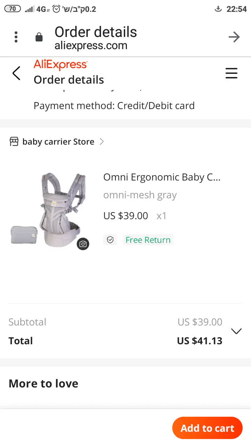
Task: Tap the site security lock icon
Action: 39,37
